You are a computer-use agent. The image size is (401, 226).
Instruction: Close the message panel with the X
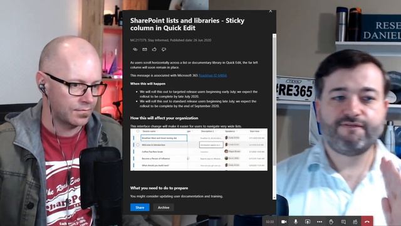pos(271,11)
